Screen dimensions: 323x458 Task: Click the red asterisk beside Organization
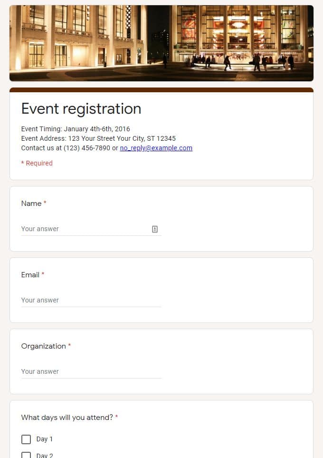(x=69, y=346)
